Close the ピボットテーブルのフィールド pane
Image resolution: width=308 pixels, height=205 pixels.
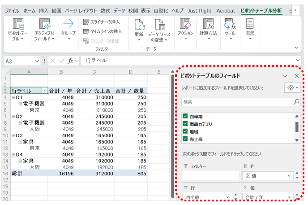(297, 76)
